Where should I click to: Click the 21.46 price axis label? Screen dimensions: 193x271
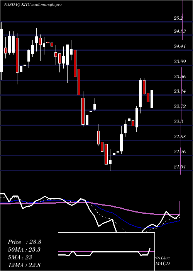tap(179, 152)
